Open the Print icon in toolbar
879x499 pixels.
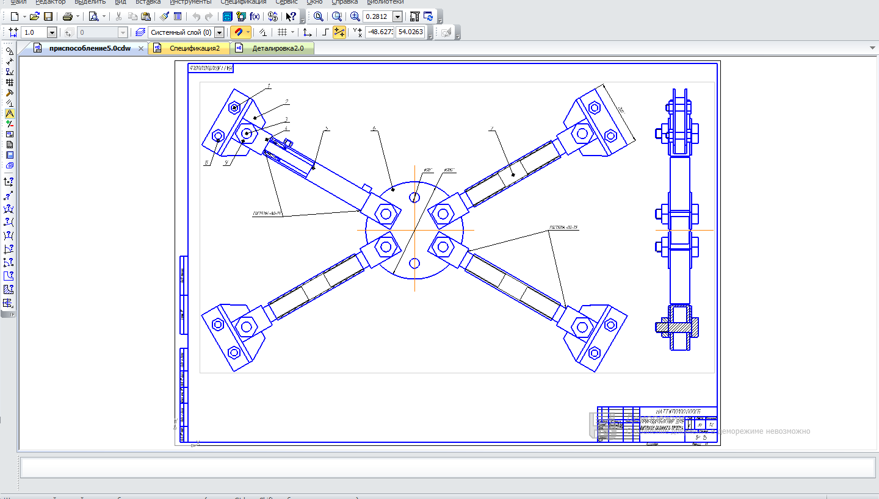point(68,16)
